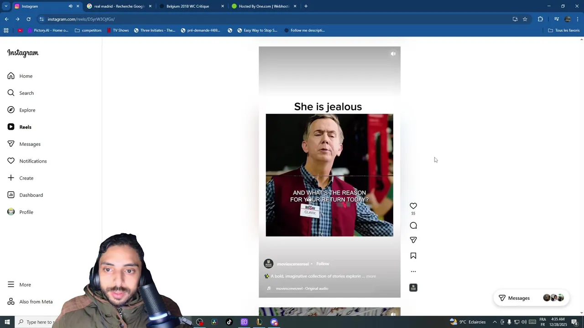
Task: Show hidden system tray icons
Action: 495,322
